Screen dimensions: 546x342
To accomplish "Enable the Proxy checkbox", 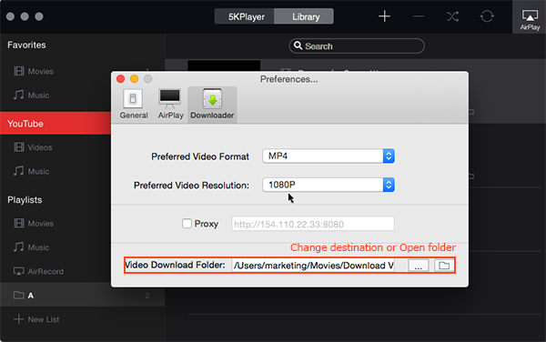I will click(x=187, y=224).
